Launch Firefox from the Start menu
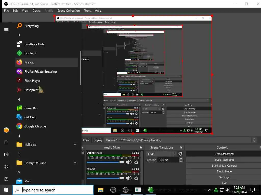Screen dimensions: 261x195 47,62
